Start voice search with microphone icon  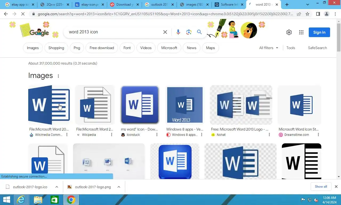178,32
